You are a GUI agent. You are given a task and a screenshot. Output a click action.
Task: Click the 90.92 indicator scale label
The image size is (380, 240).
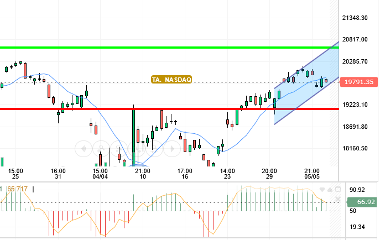tap(357, 190)
